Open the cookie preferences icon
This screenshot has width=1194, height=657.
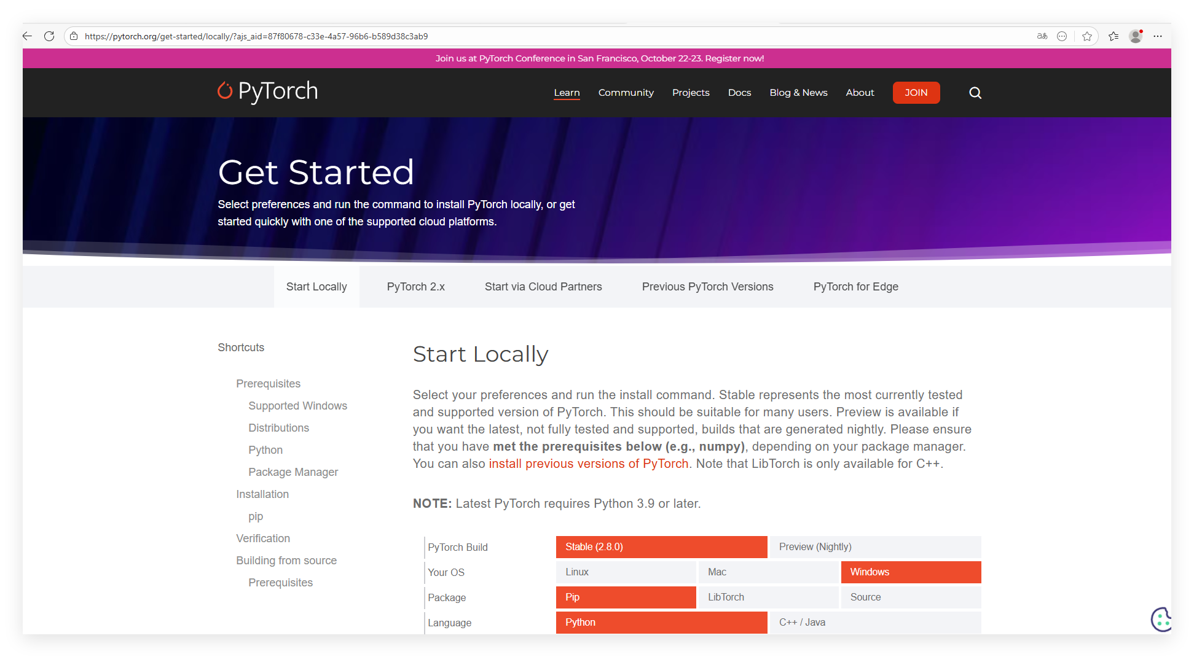1161,619
